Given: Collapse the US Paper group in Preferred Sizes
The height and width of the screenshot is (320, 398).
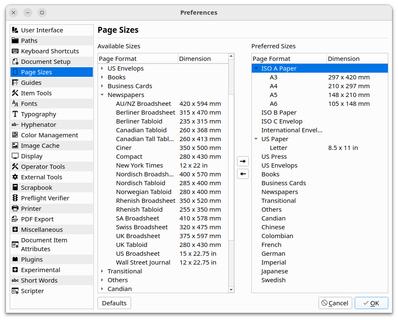Looking at the screenshot, I should tap(256, 139).
